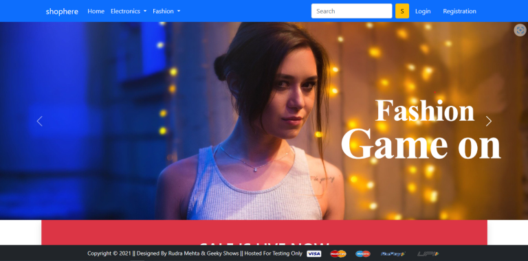Go to previous carousel slide arrow
Viewport: 528px width, 261px height.
click(x=39, y=121)
